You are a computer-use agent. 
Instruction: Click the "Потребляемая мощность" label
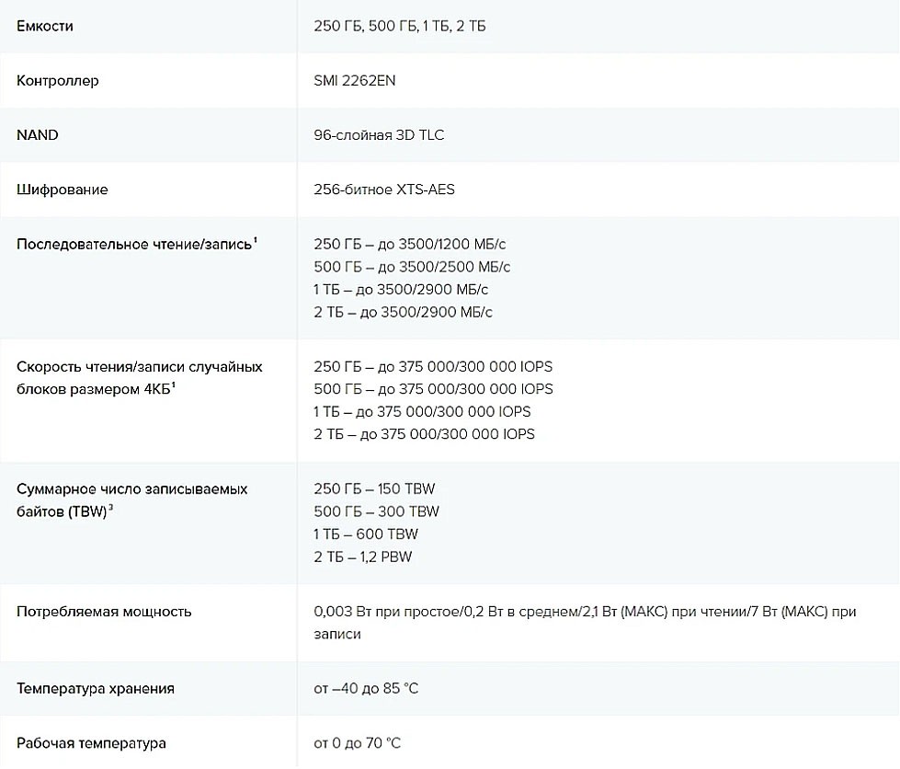[104, 612]
